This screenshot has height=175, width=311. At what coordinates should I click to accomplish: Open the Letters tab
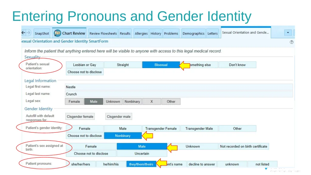(x=212, y=33)
